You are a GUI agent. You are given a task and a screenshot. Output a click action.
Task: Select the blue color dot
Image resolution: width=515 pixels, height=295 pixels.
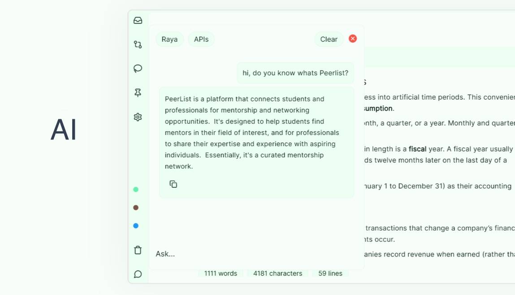pos(136,226)
